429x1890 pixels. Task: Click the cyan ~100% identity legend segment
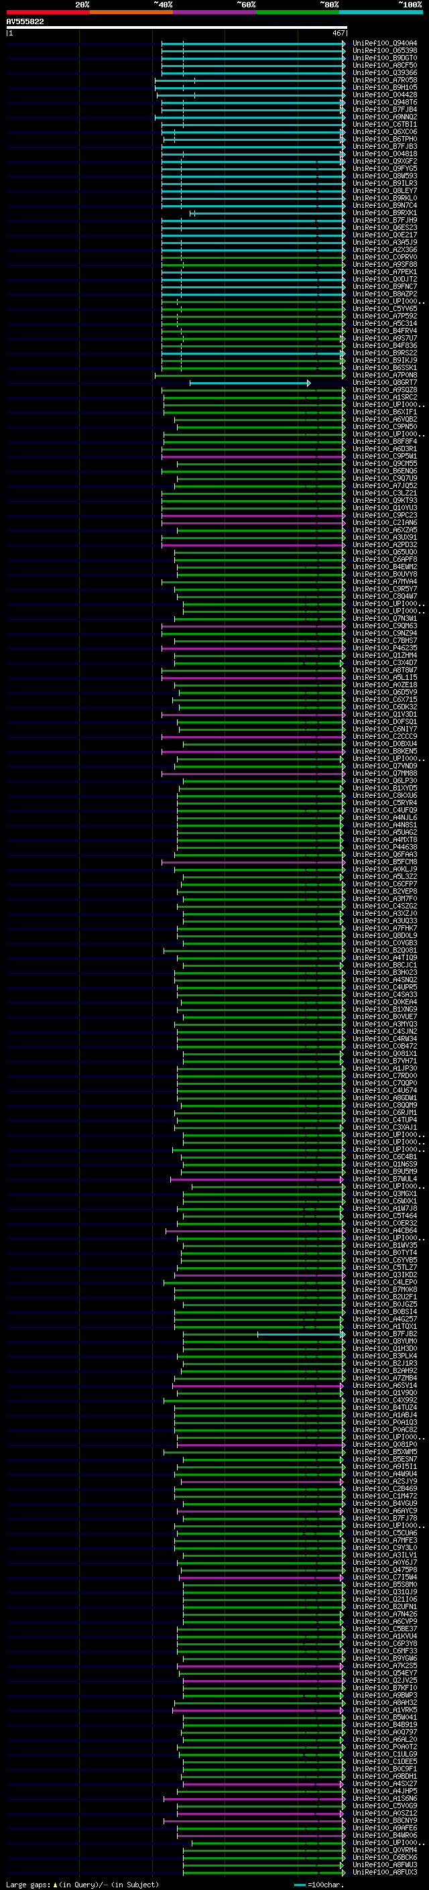coord(381,12)
